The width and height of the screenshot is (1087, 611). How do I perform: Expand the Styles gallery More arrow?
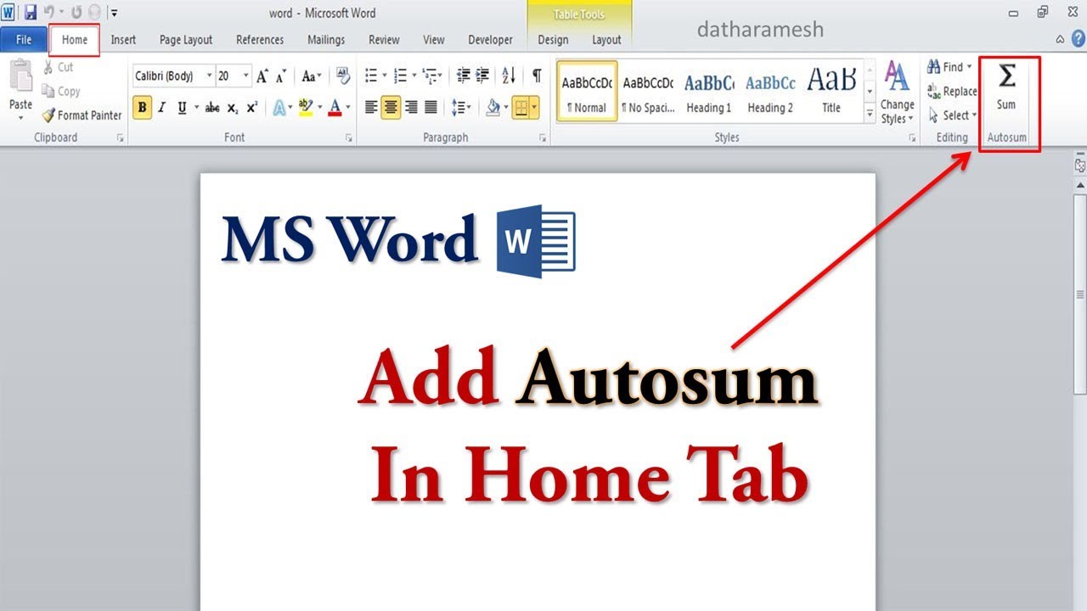click(870, 113)
